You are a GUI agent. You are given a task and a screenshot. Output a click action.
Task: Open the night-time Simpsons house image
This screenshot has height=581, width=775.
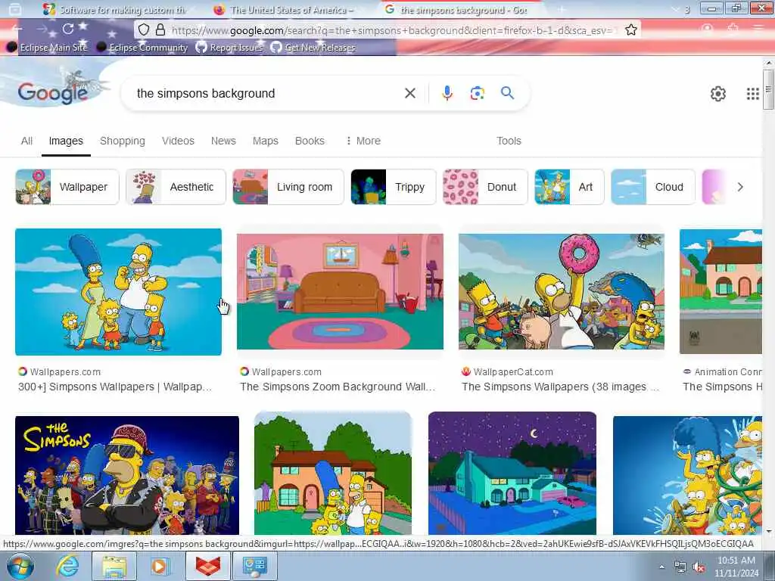(512, 474)
